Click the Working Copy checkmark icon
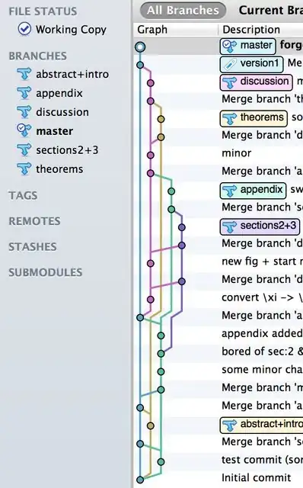This screenshot has height=488, width=303. pos(24,29)
